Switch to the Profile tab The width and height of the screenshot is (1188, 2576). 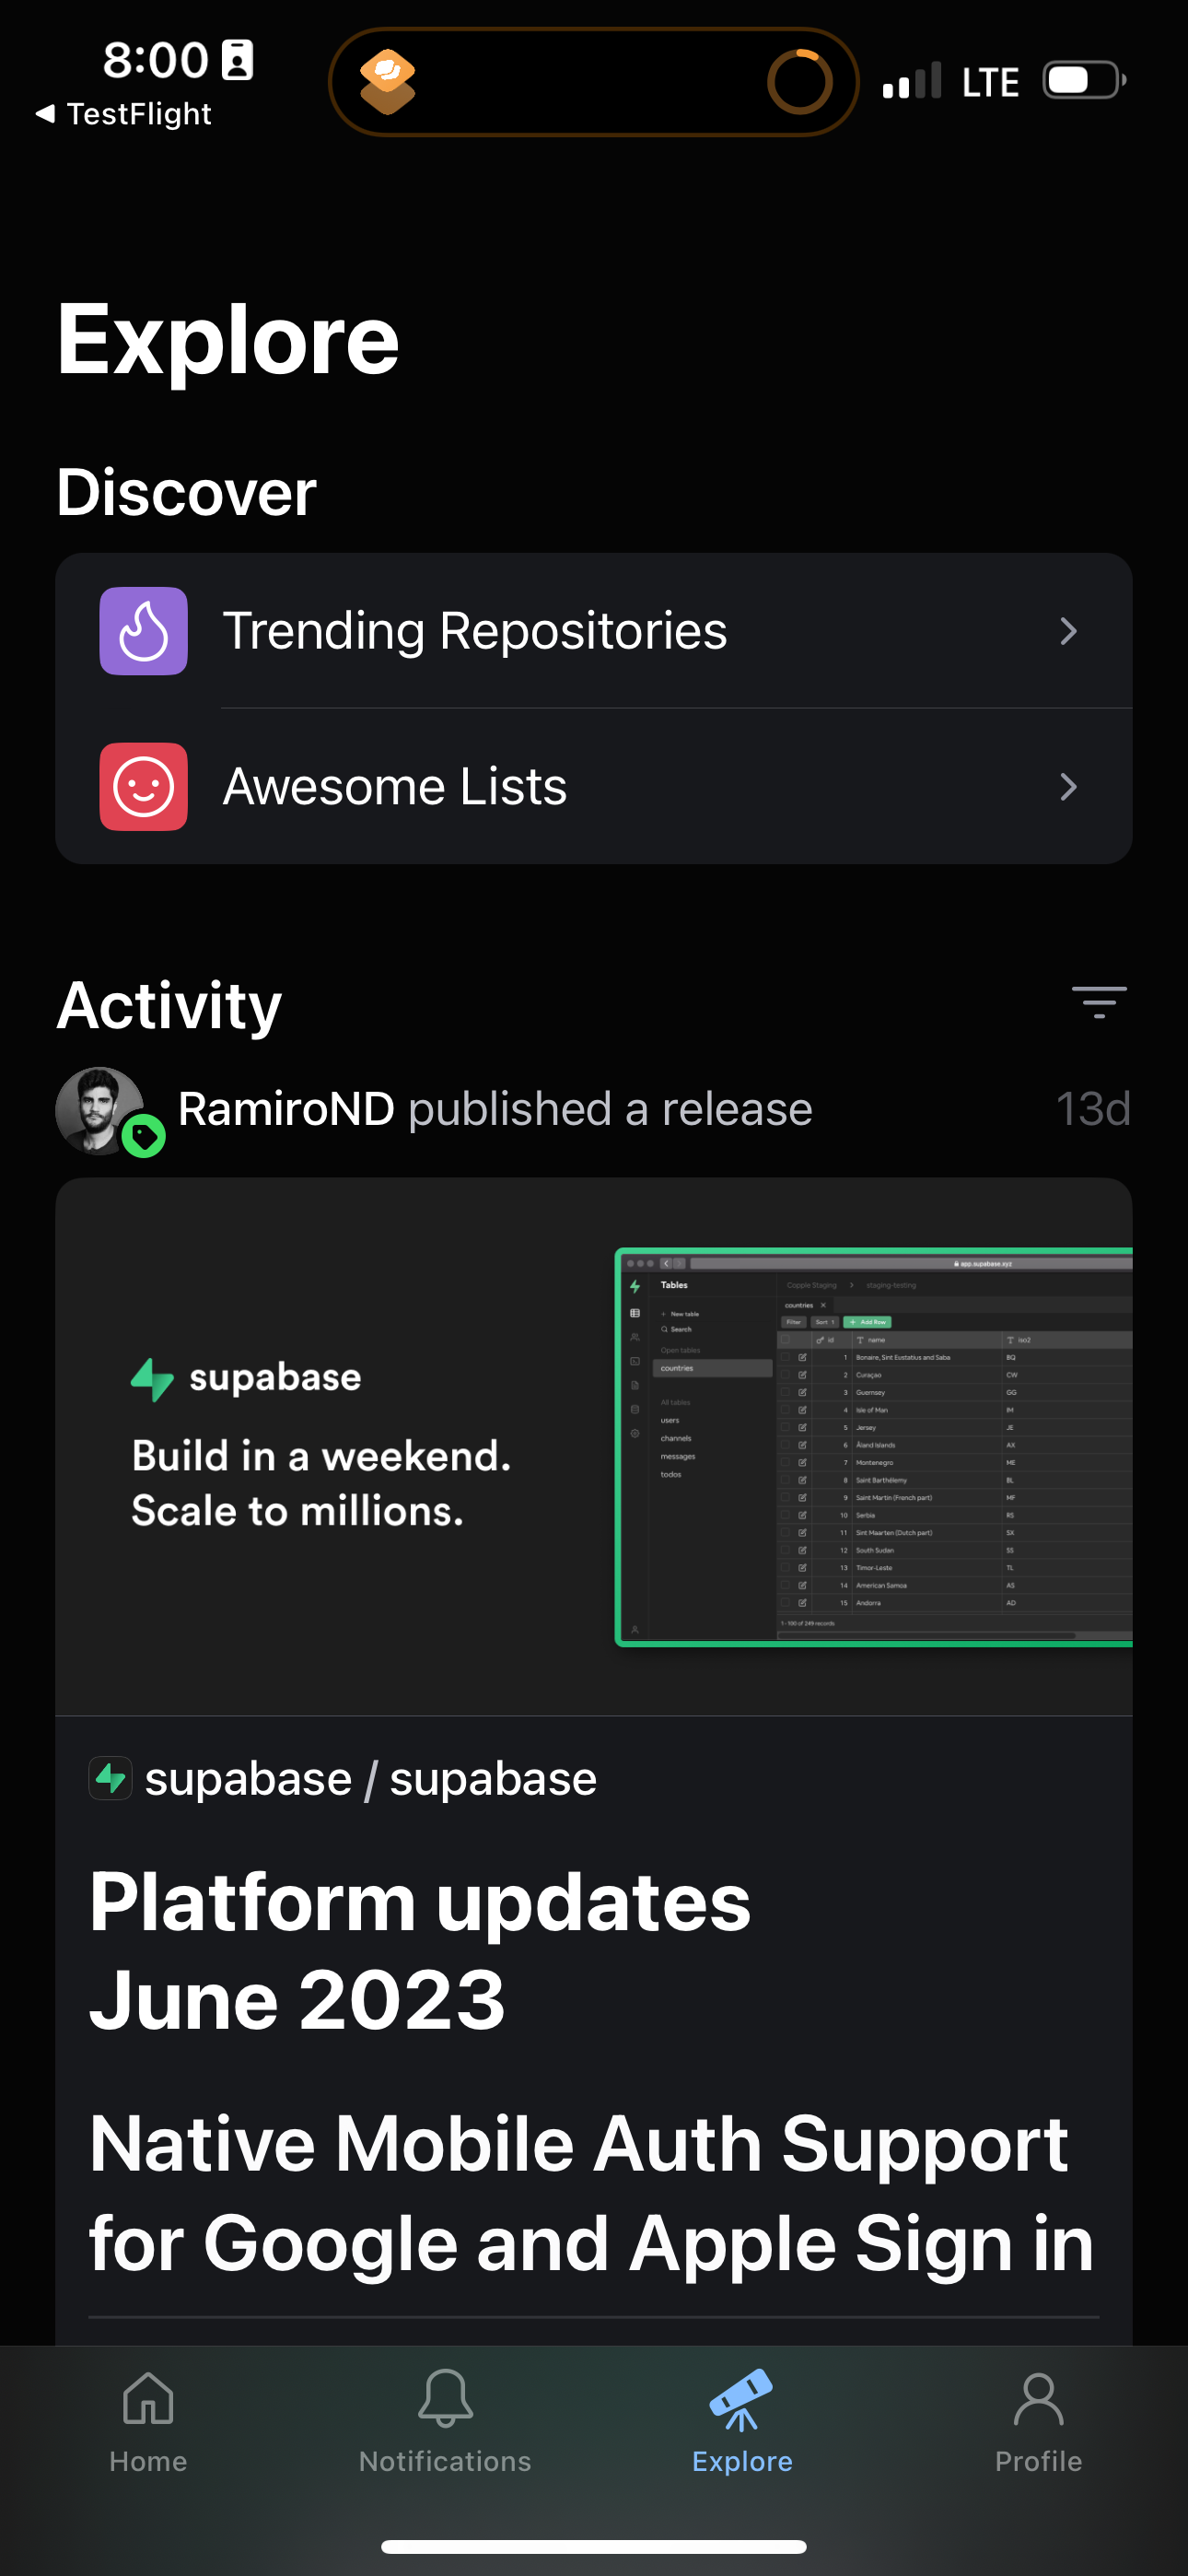pyautogui.click(x=1039, y=2420)
